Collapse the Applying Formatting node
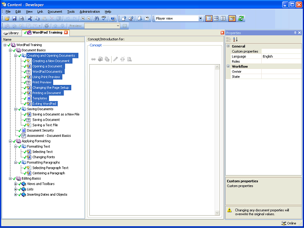Image resolution: width=304 pixels, height=228 pixels. click(x=10, y=141)
